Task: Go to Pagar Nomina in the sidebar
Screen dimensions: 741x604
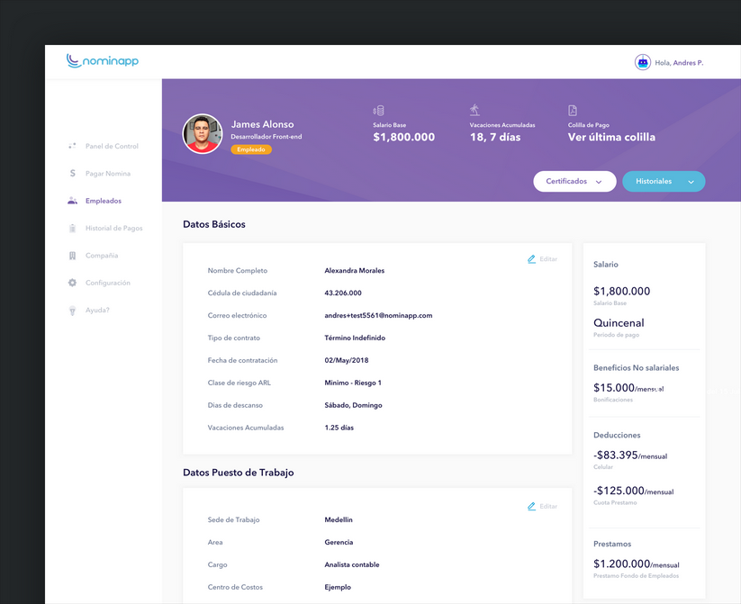Action: 108,174
